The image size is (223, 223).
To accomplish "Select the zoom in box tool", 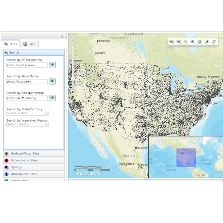I will (171, 42).
